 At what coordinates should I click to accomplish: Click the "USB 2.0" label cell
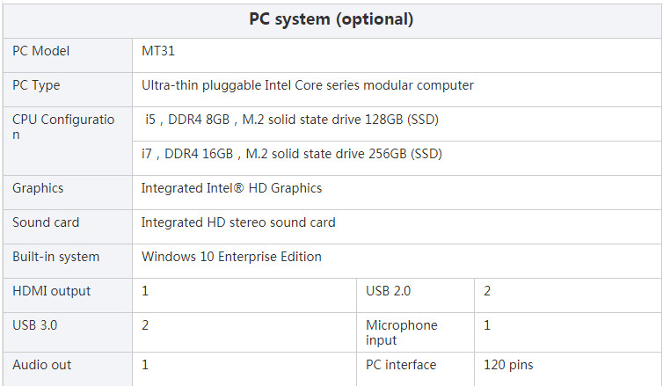coord(388,291)
